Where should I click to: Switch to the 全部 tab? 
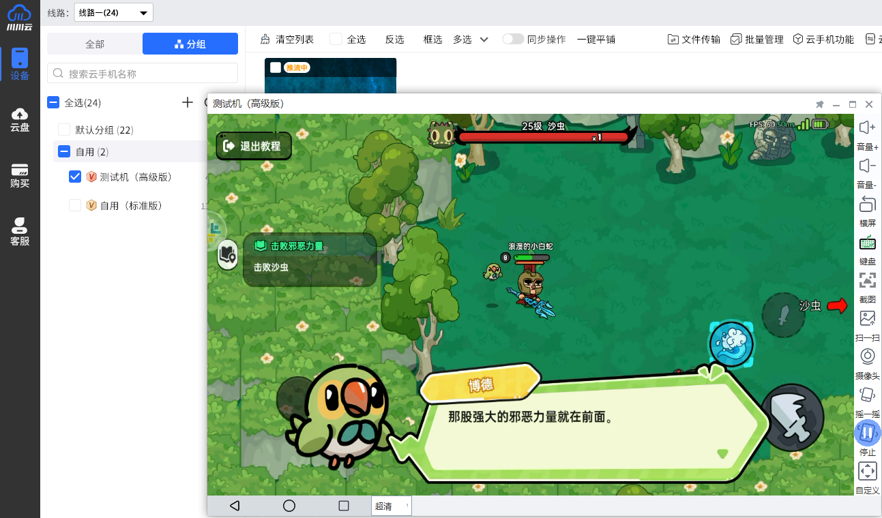coord(95,44)
